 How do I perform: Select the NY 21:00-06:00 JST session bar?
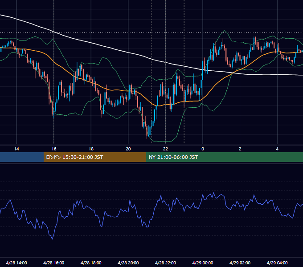tap(224, 157)
